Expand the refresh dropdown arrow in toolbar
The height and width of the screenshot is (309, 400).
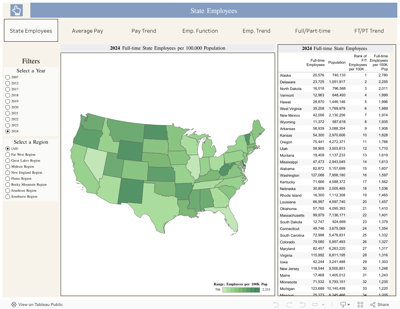click(x=323, y=305)
